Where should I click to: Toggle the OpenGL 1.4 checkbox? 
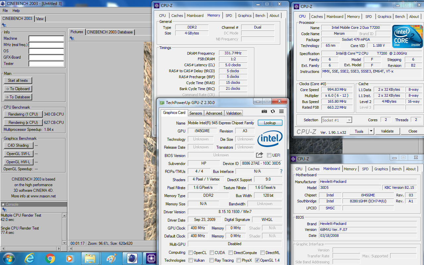pos(257,260)
